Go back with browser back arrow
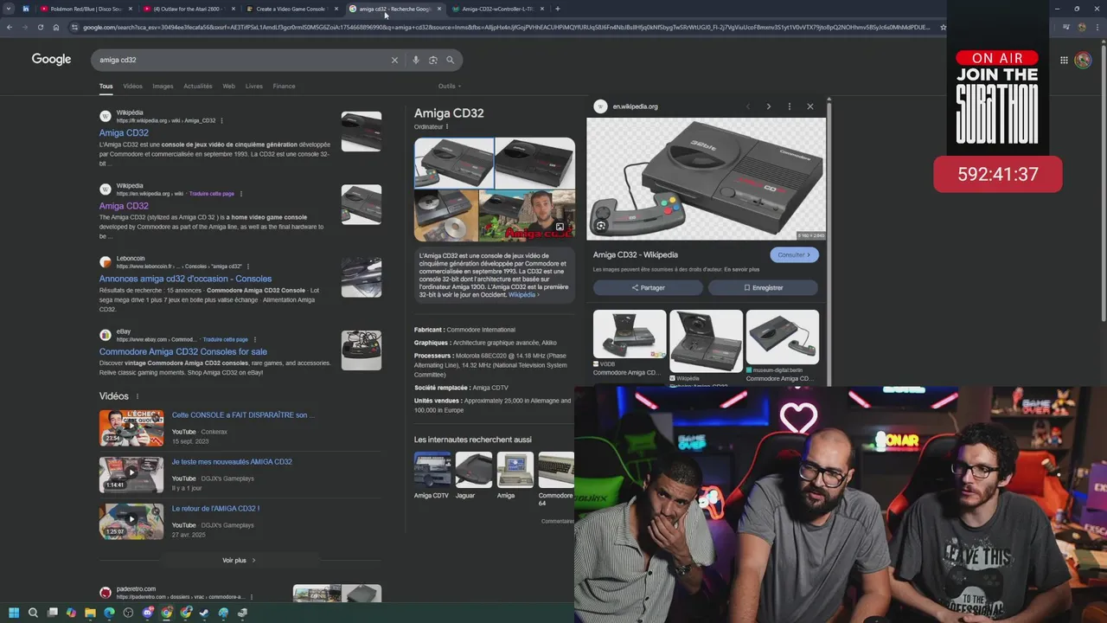The image size is (1107, 623). 10,27
